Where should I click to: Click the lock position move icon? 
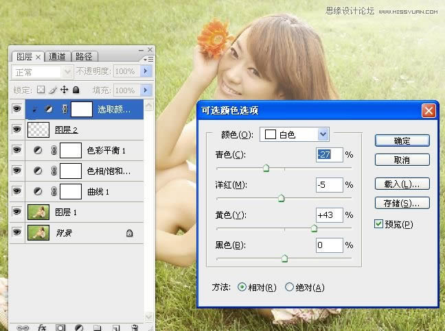click(x=64, y=90)
